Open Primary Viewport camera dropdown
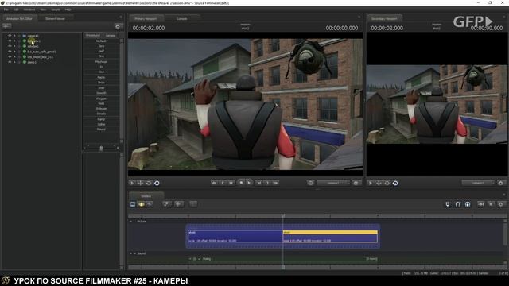Screen dimensions: 509x286 coord(333,183)
